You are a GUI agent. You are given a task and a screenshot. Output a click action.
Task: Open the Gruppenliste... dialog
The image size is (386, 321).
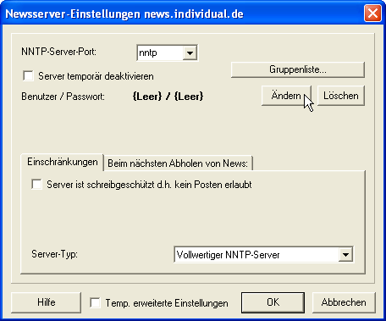coord(298,69)
